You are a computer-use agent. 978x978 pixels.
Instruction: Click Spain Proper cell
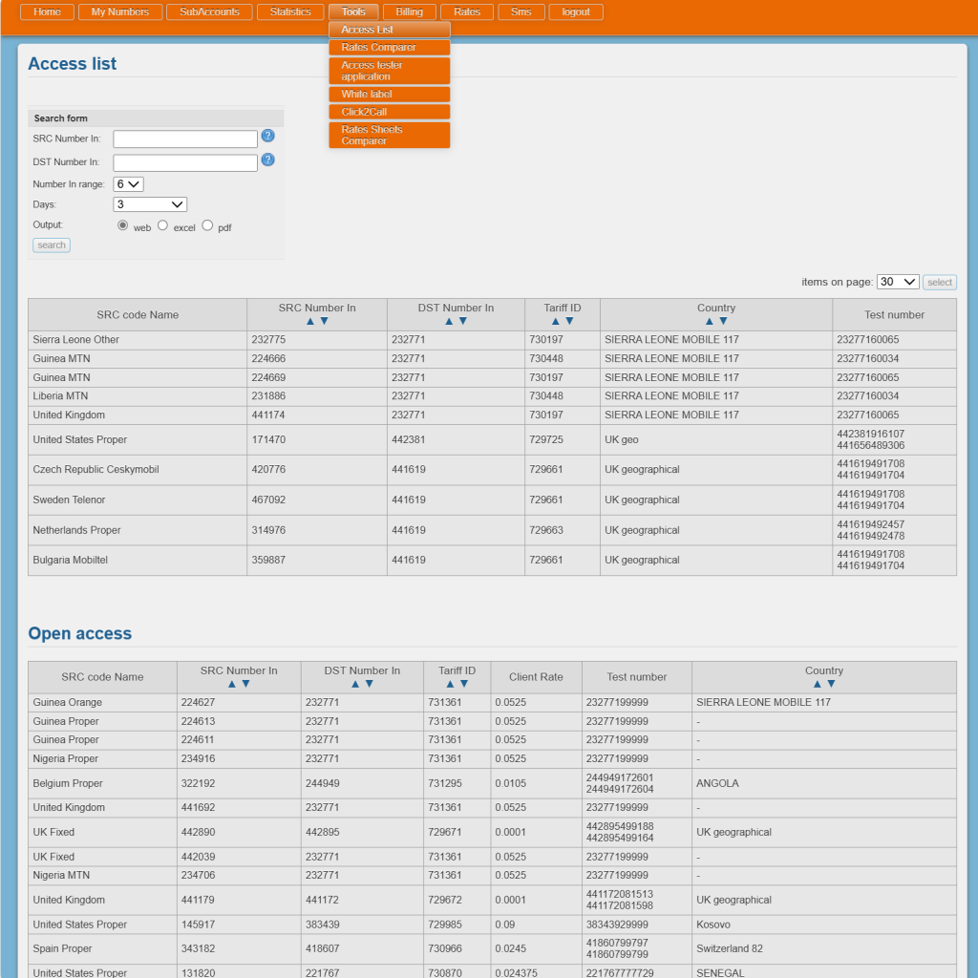(x=102, y=948)
